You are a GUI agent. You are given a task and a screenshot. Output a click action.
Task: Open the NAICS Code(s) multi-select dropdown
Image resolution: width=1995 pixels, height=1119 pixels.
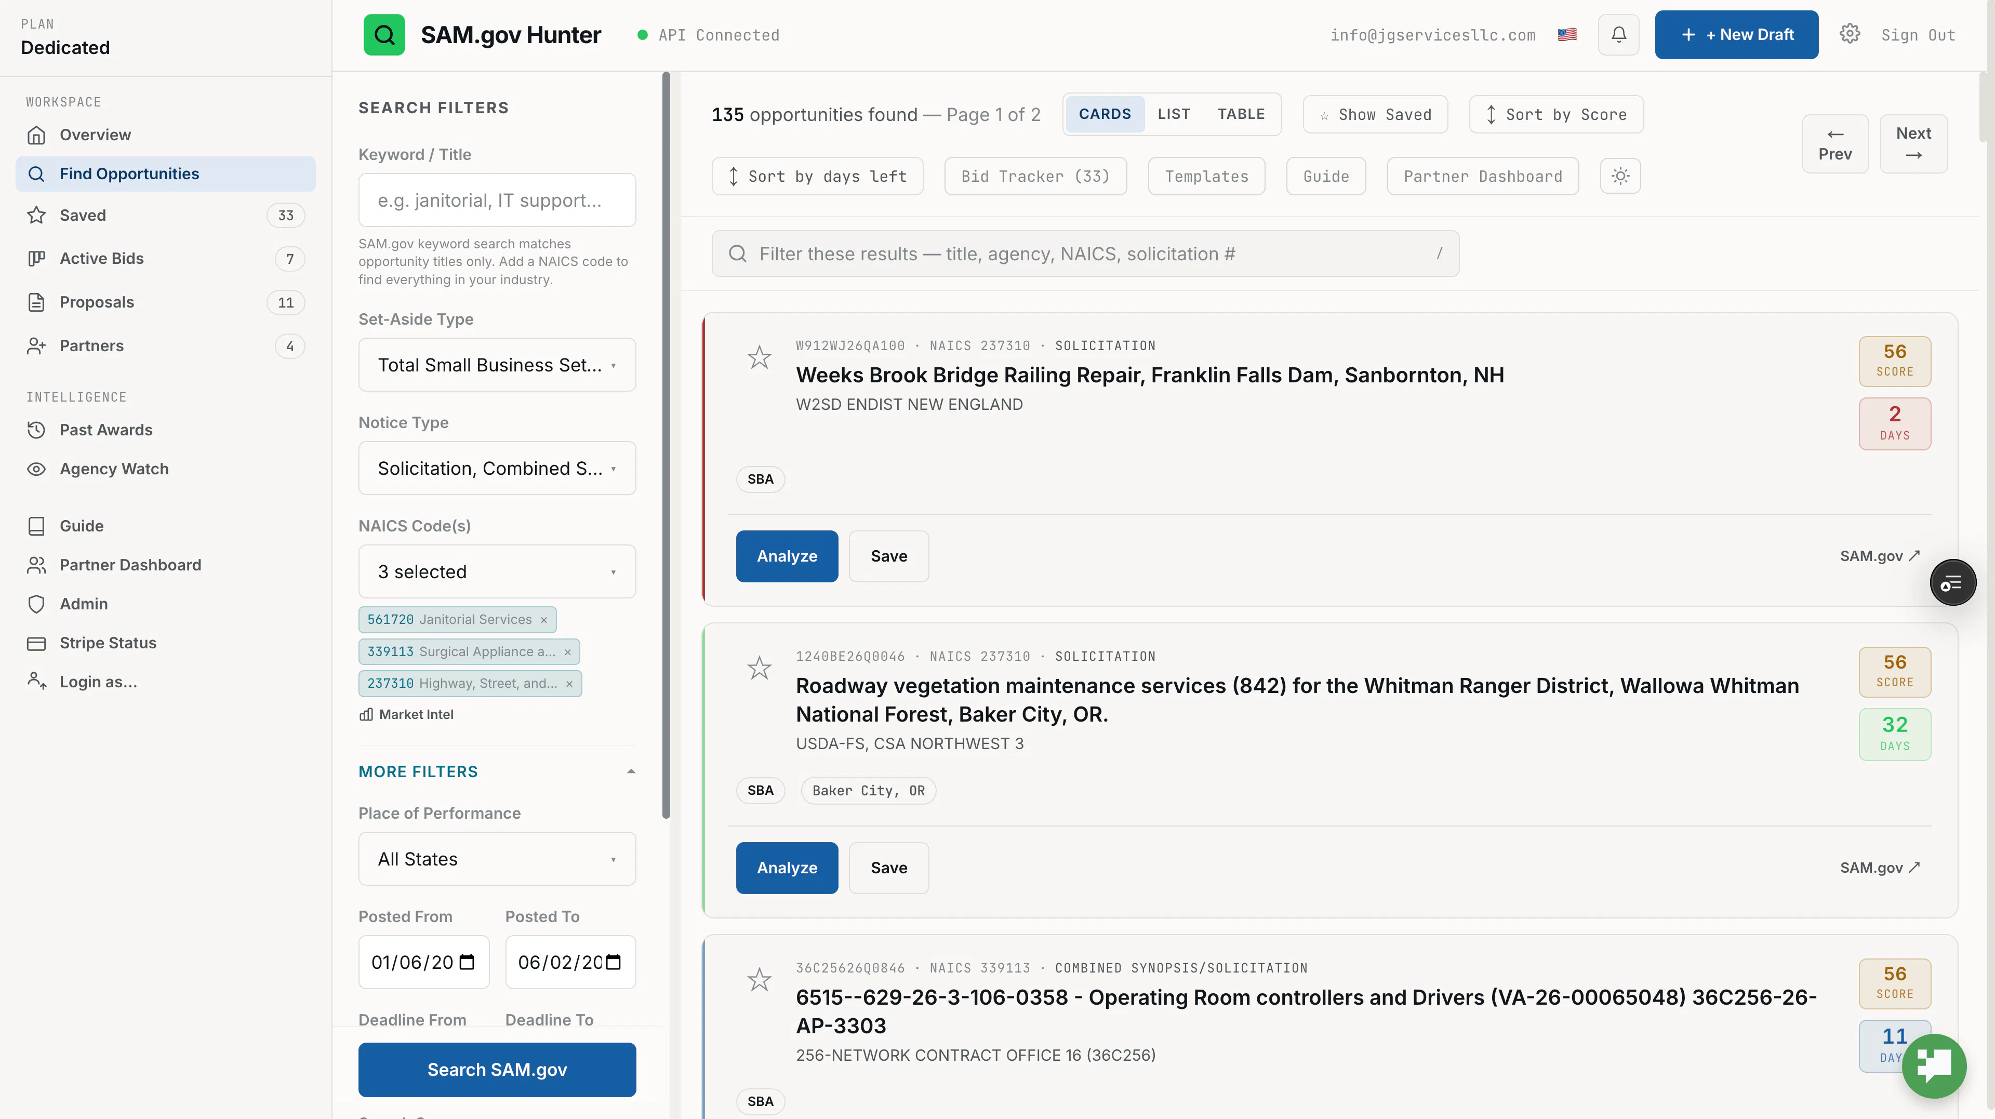click(x=497, y=571)
